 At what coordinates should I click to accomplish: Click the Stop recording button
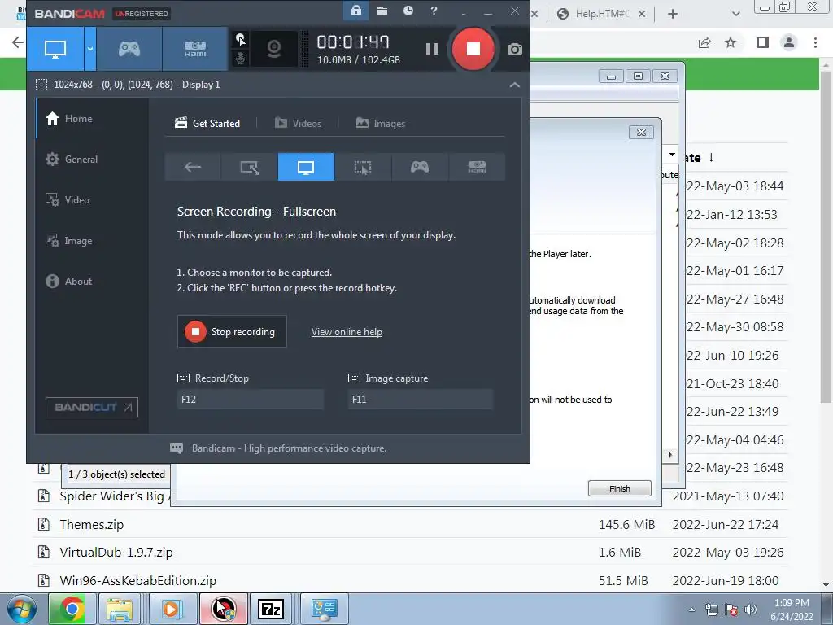tap(232, 332)
